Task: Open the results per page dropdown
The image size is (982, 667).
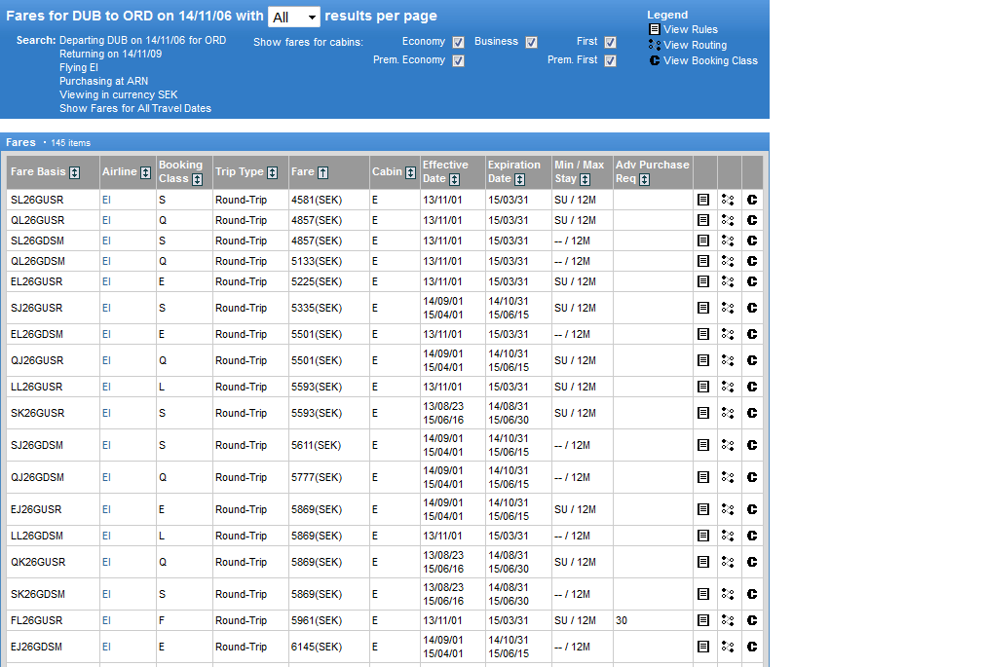Action: click(293, 18)
